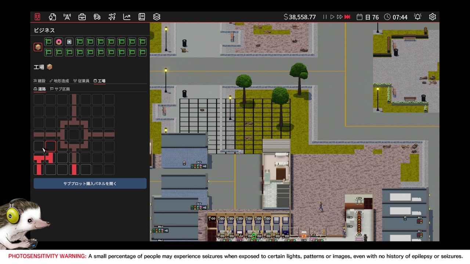
Task: Click サブプロット購入パネルを開く button
Action: pos(90,183)
